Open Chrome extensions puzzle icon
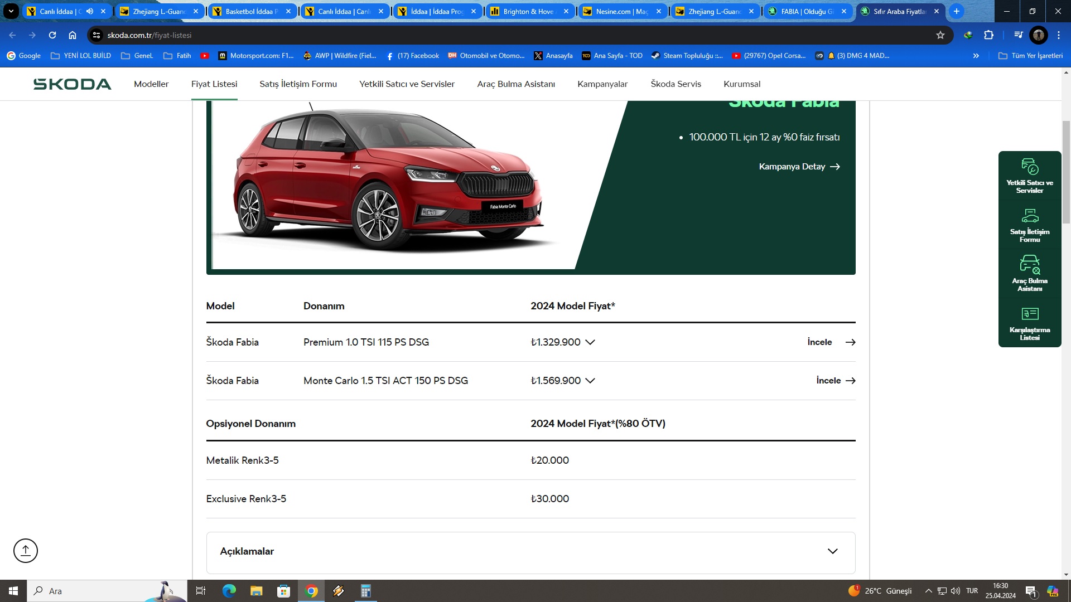The height and width of the screenshot is (602, 1071). [988, 35]
